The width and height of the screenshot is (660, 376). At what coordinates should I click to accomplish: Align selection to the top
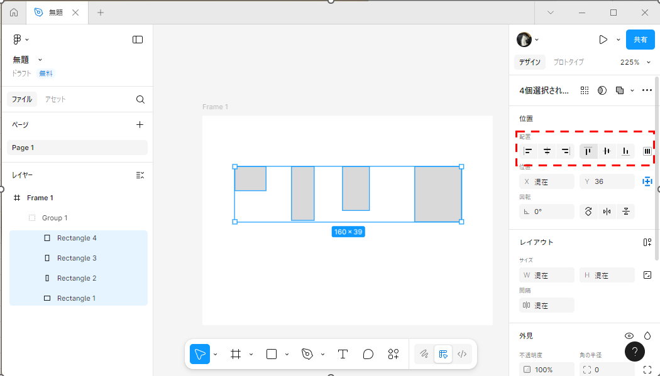(x=588, y=151)
